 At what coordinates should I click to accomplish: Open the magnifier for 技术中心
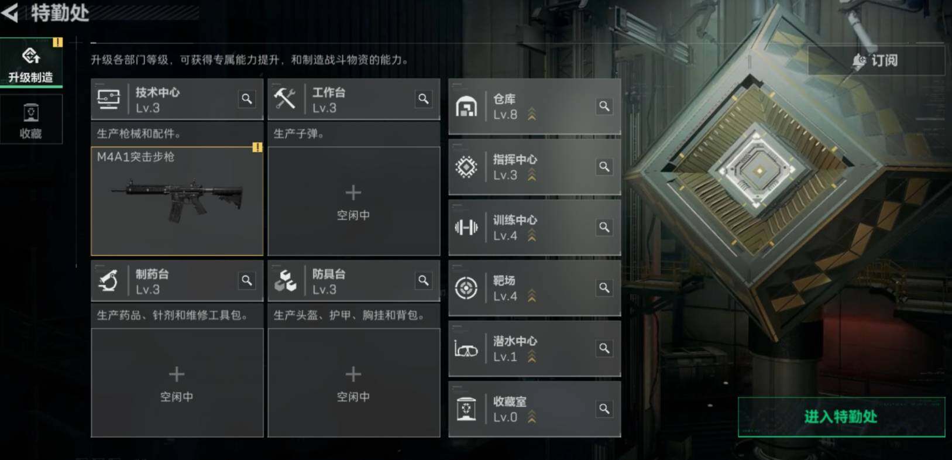pos(247,99)
